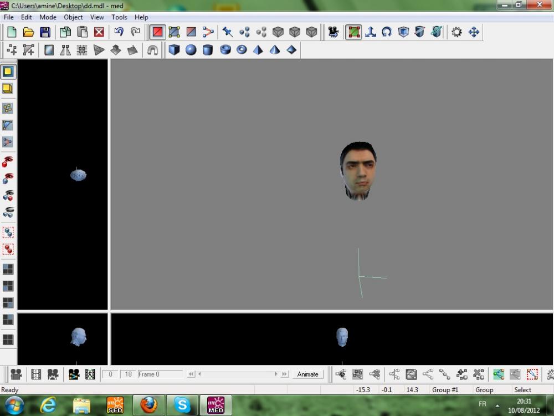
Task: Toggle the pressed red square toolbar button
Action: click(x=158, y=32)
